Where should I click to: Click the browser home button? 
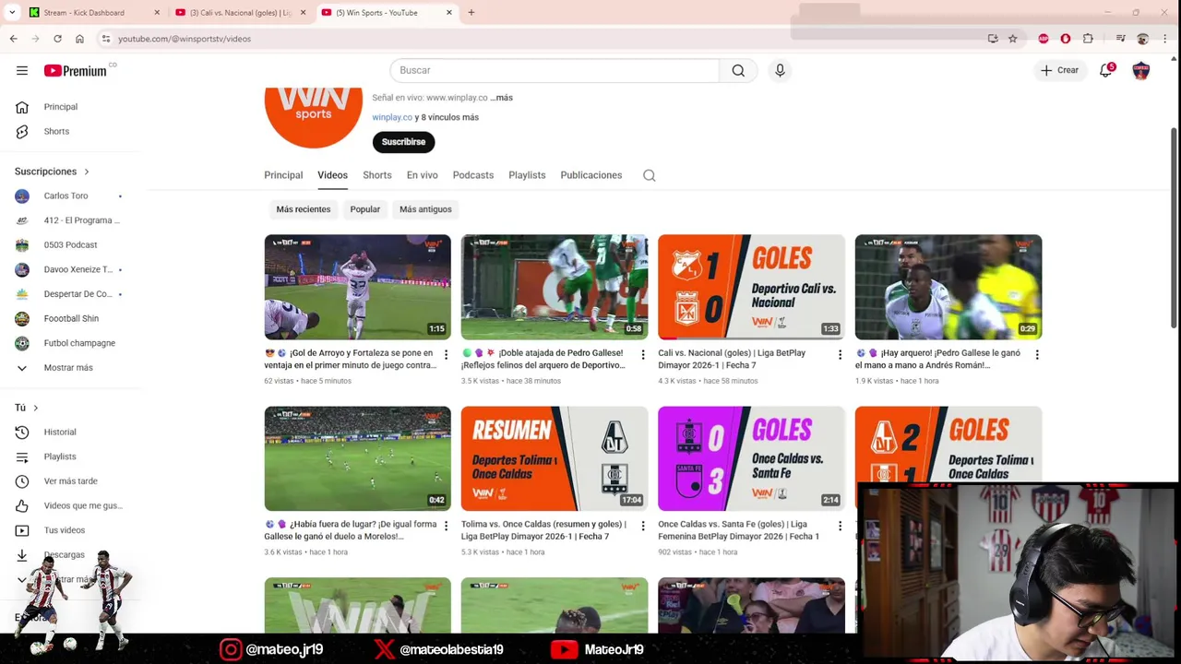[79, 39]
